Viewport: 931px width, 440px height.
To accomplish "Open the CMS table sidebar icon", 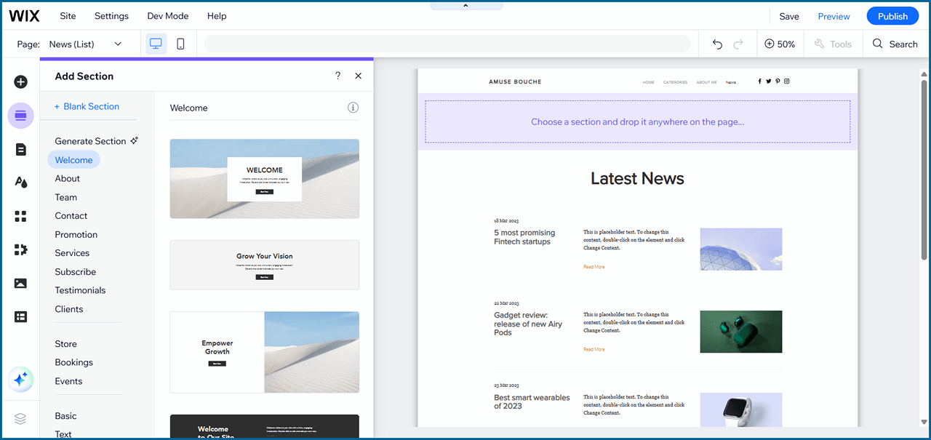I will [20, 316].
